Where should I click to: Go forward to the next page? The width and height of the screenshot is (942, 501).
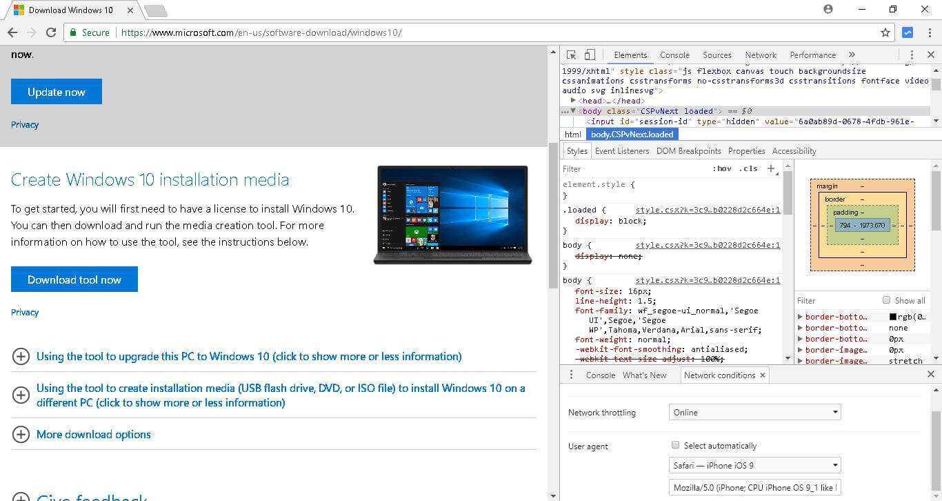pos(31,32)
